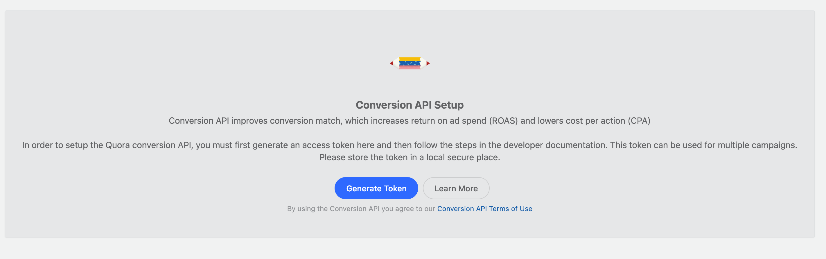The height and width of the screenshot is (259, 826).
Task: Follow the Terms of Use hyperlink
Action: [484, 208]
